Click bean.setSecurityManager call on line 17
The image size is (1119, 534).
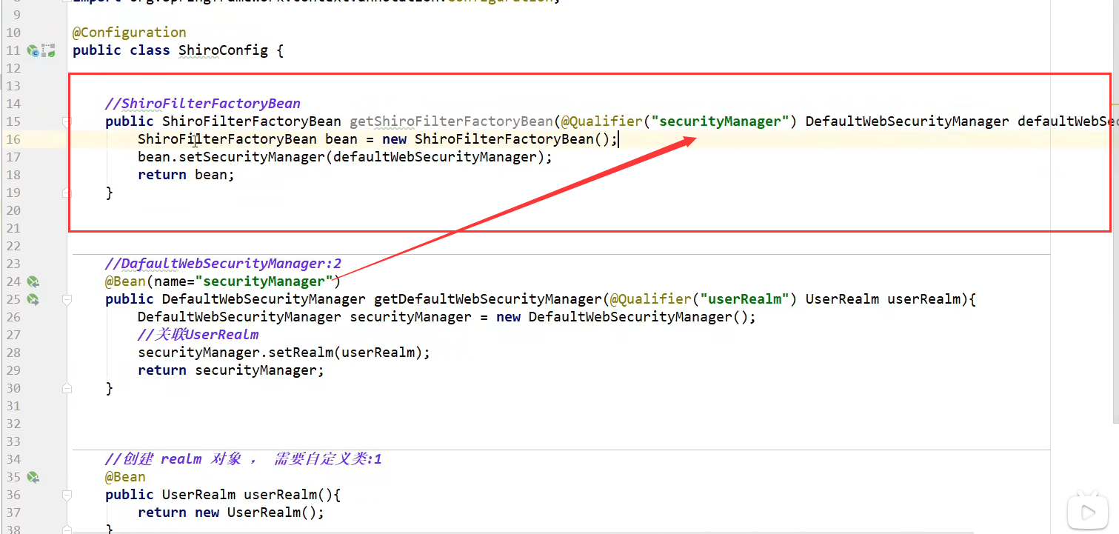click(x=345, y=157)
